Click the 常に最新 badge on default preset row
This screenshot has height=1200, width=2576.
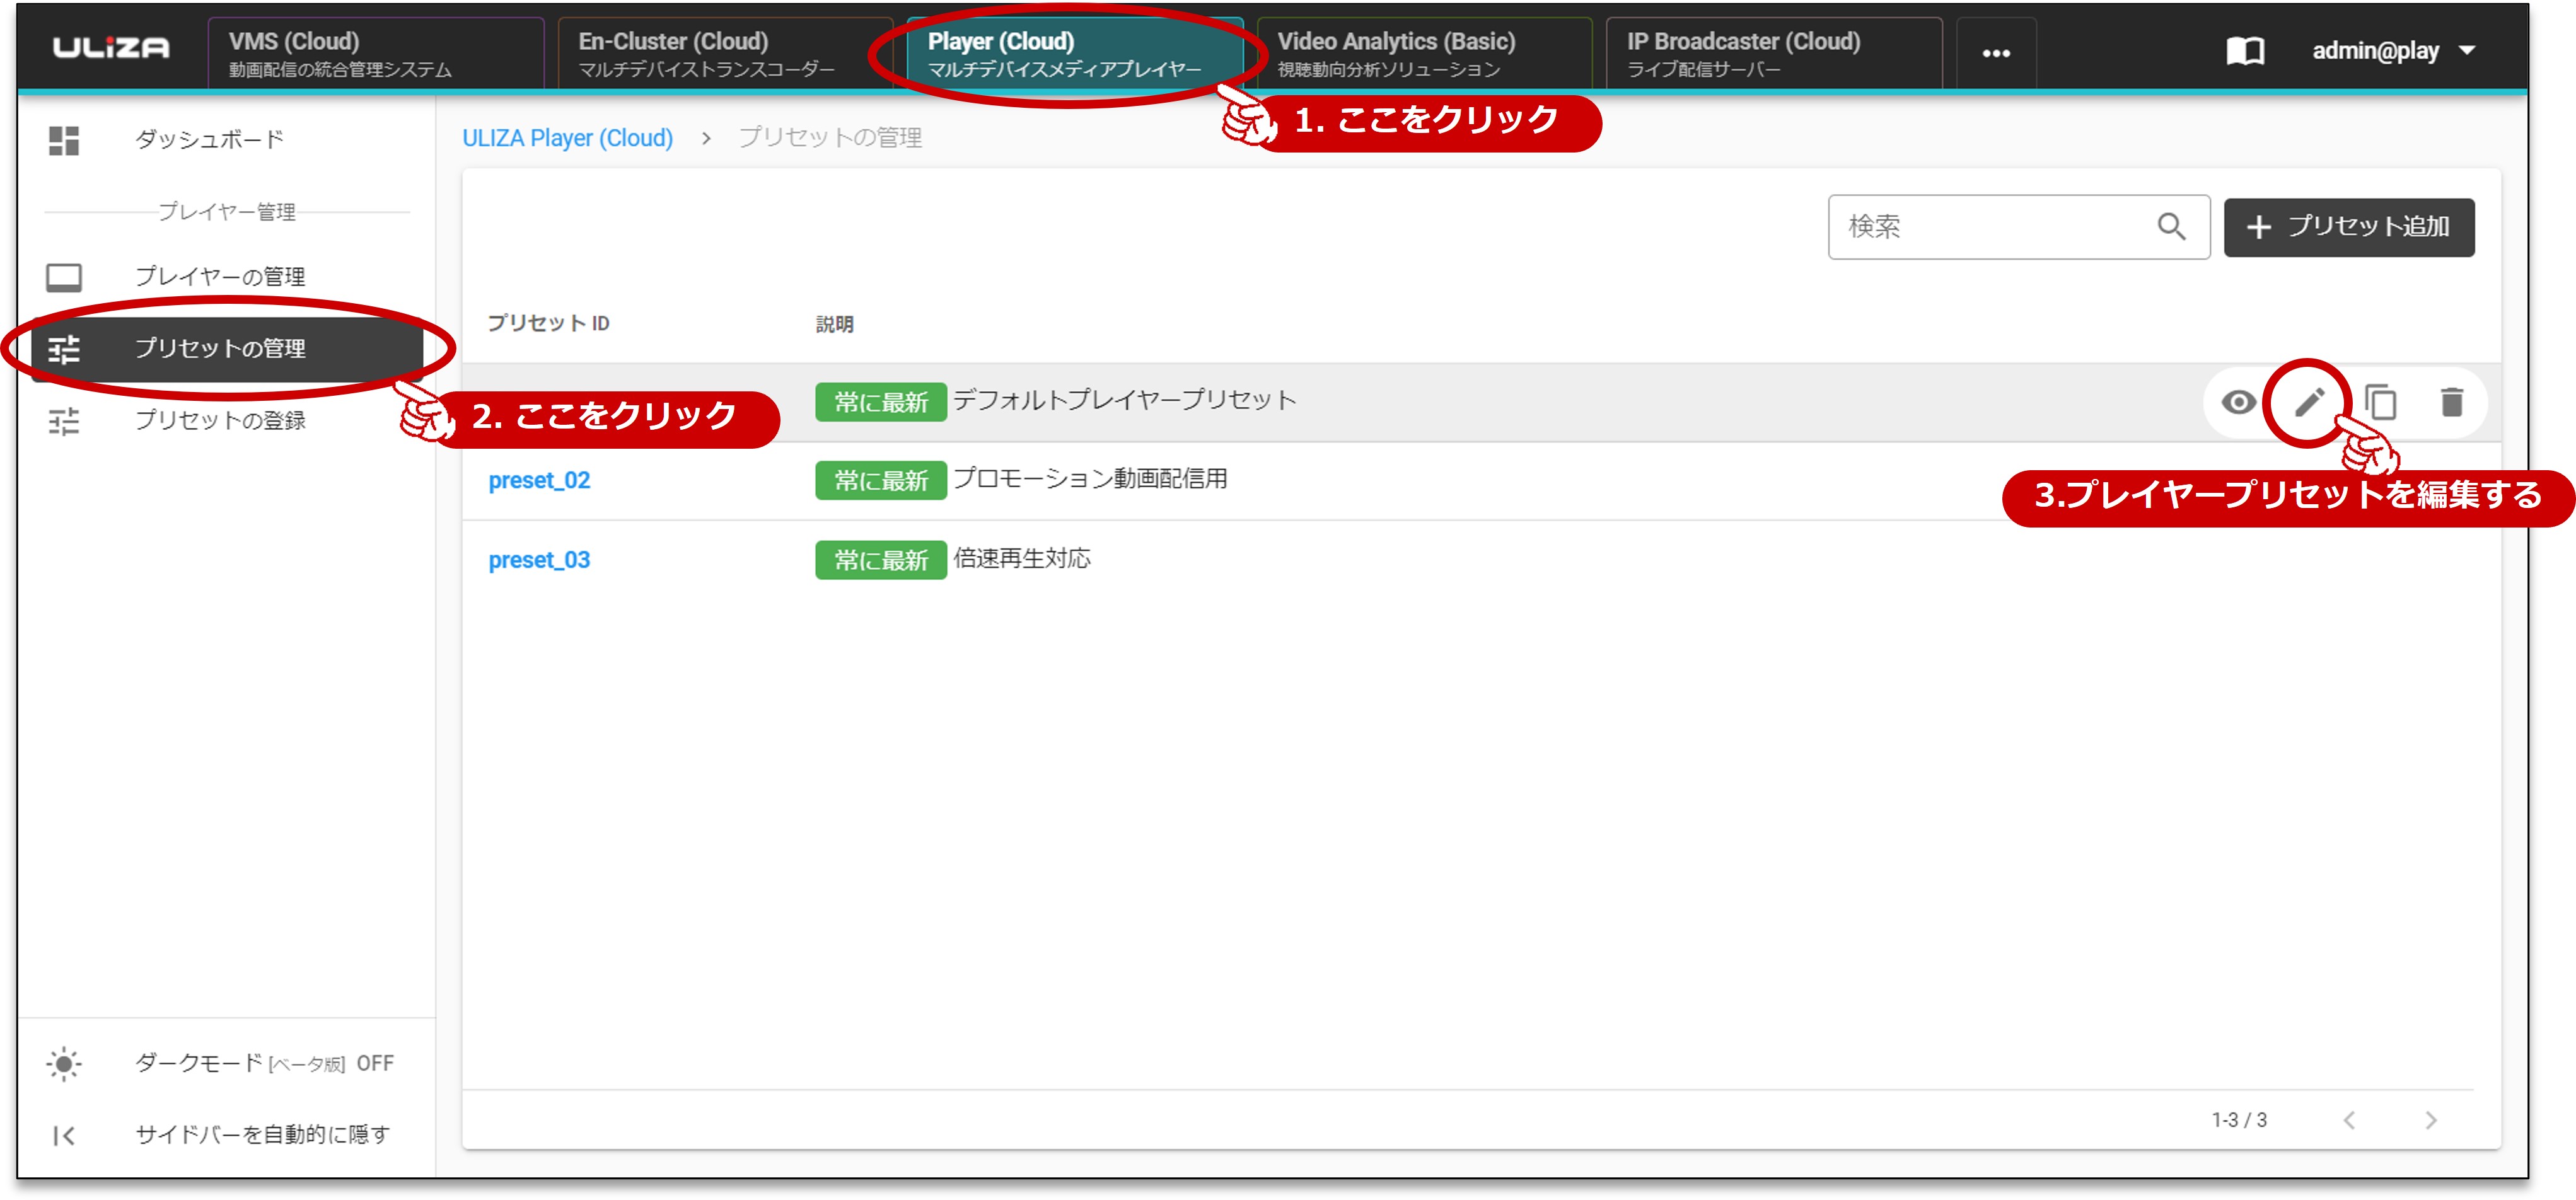click(x=881, y=402)
